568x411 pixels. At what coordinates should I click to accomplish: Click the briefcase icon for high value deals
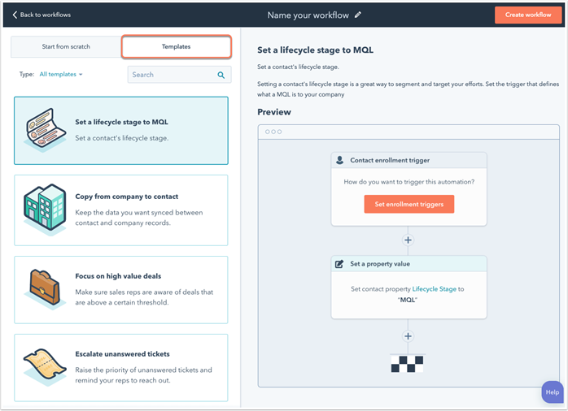[45, 289]
